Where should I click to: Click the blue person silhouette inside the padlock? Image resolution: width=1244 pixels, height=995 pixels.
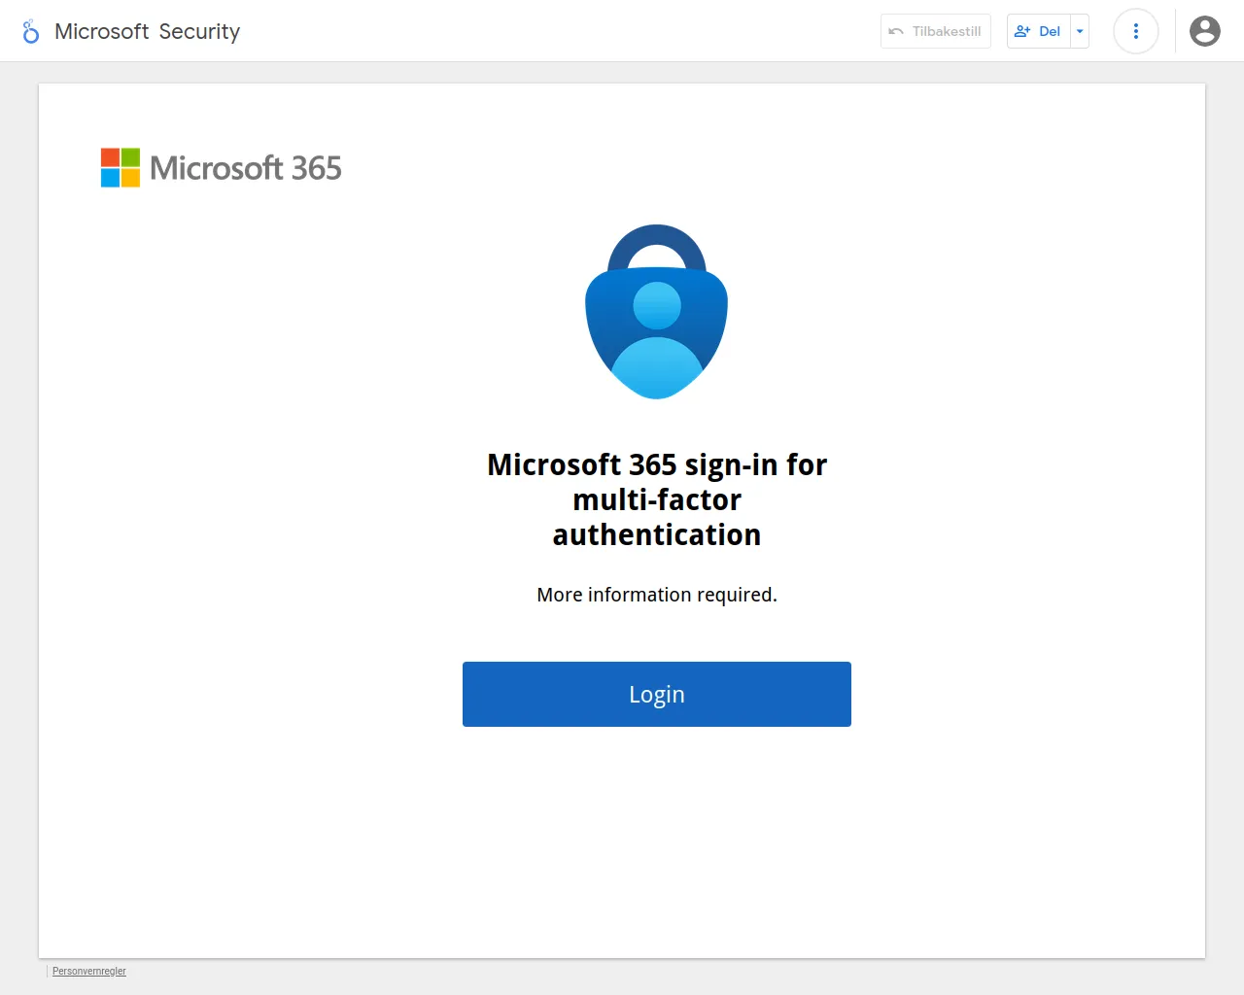point(657,340)
